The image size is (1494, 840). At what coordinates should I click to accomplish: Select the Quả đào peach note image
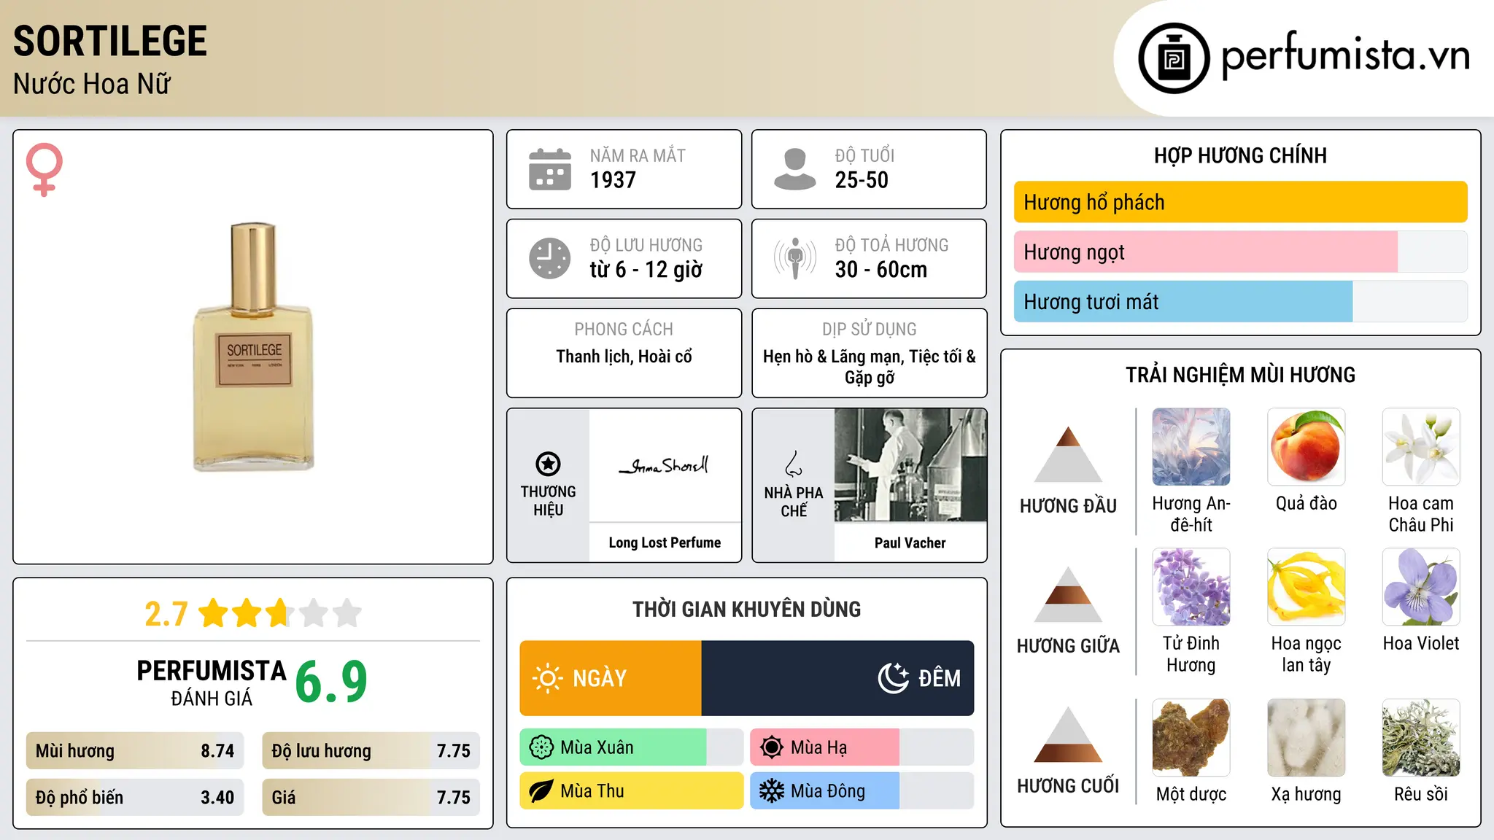pyautogui.click(x=1307, y=447)
